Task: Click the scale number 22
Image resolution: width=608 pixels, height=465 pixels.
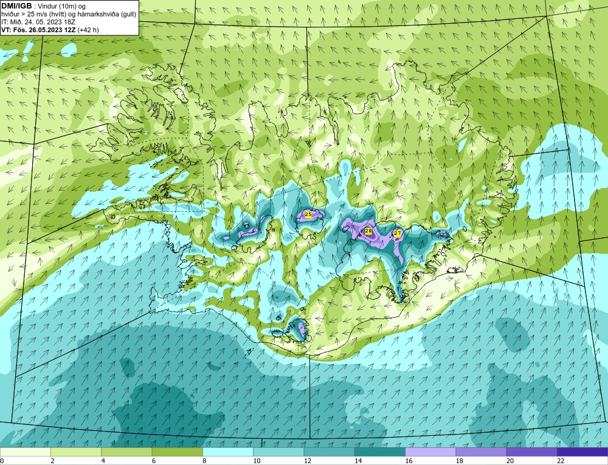Action: pos(561,461)
